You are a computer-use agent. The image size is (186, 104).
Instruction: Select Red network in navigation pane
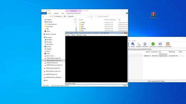click(x=46, y=81)
